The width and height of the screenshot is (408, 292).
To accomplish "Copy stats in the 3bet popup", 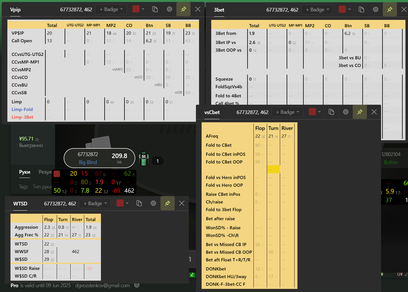I will tap(361, 10).
